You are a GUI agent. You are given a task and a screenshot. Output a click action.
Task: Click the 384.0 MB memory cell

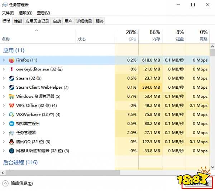coord(150,87)
